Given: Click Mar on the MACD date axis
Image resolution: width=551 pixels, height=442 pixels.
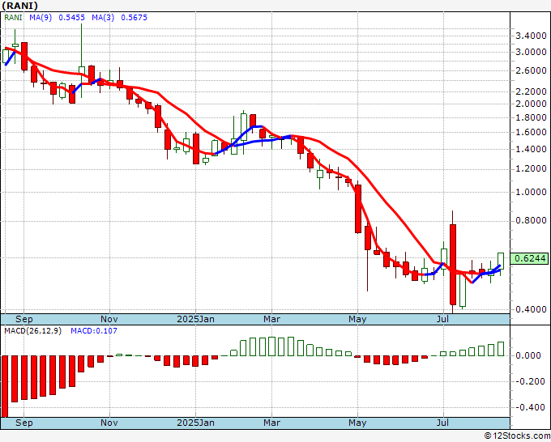Looking at the screenshot, I should (x=271, y=423).
